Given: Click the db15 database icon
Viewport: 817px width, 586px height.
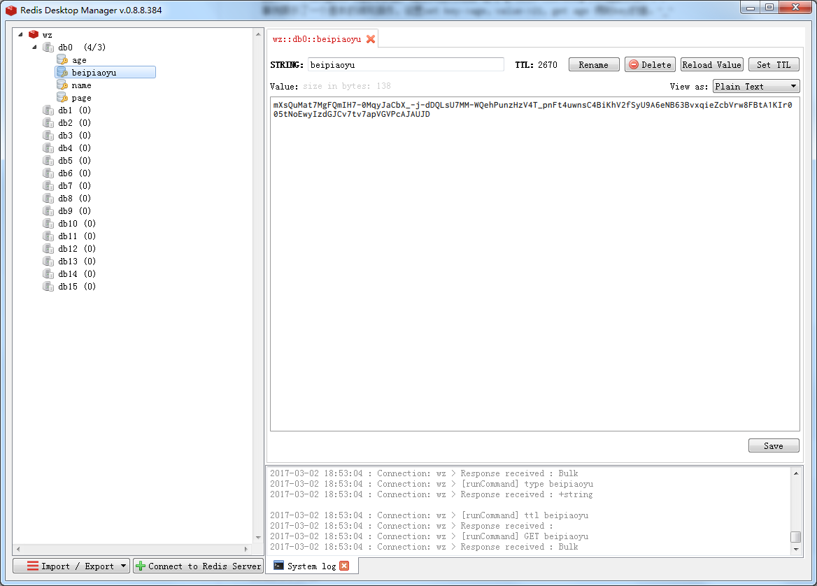Looking at the screenshot, I should coord(48,287).
